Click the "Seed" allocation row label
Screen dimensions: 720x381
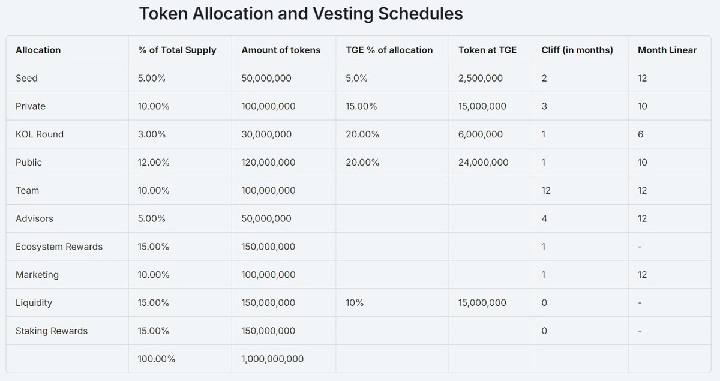pyautogui.click(x=26, y=79)
